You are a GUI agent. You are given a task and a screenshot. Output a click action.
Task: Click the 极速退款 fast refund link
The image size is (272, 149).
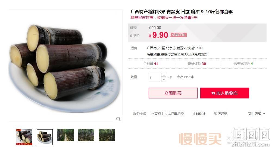tap(221, 113)
